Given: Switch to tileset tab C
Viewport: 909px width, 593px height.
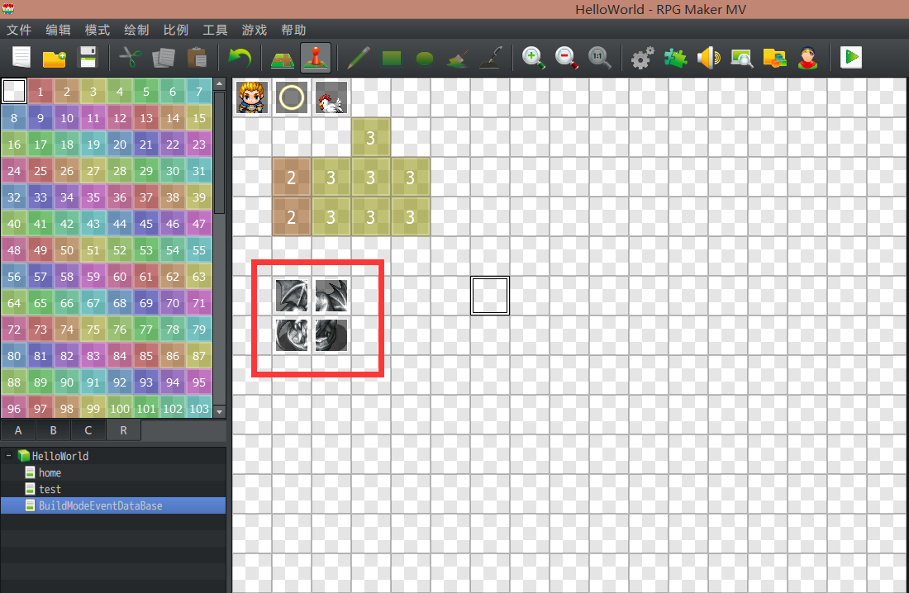Looking at the screenshot, I should coord(88,430).
